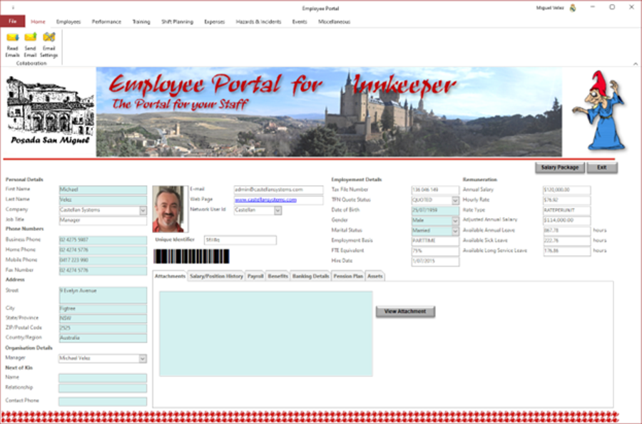Click the Miguel Velez account avatar icon
The width and height of the screenshot is (642, 424).
pyautogui.click(x=573, y=7)
